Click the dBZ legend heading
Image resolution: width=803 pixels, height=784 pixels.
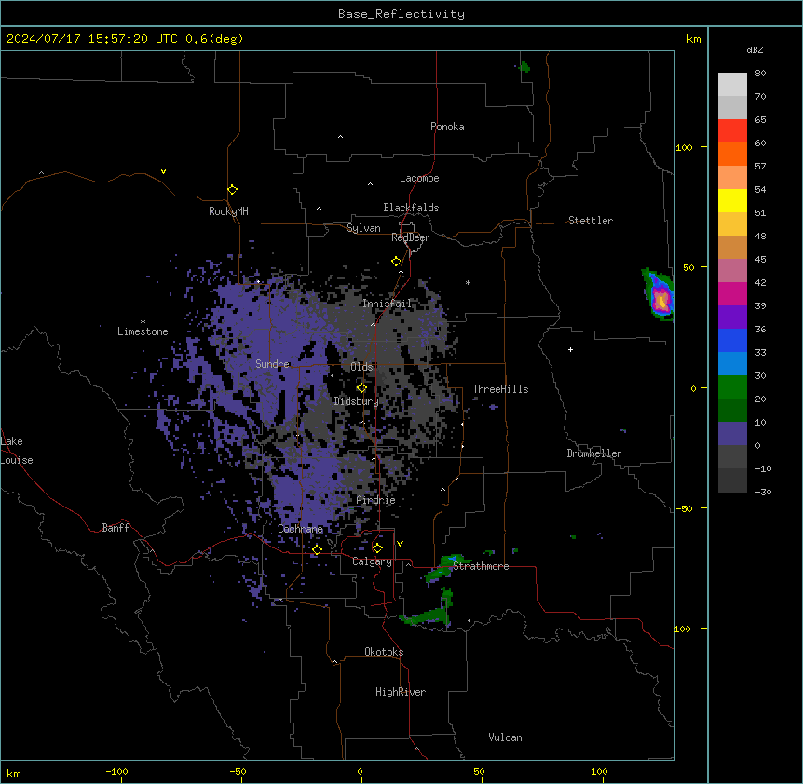pos(755,50)
